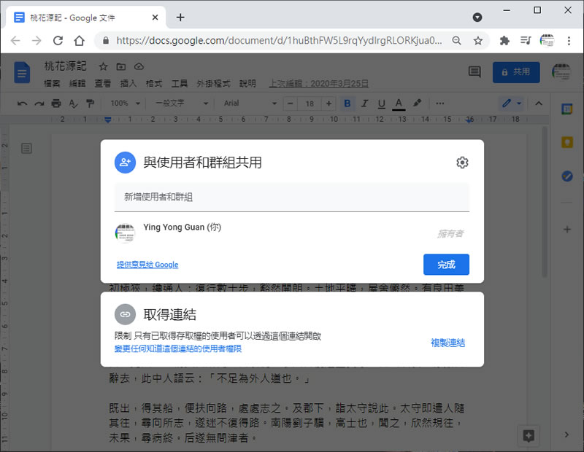This screenshot has height=452, width=584.
Task: Click the print icon
Action: 56,104
